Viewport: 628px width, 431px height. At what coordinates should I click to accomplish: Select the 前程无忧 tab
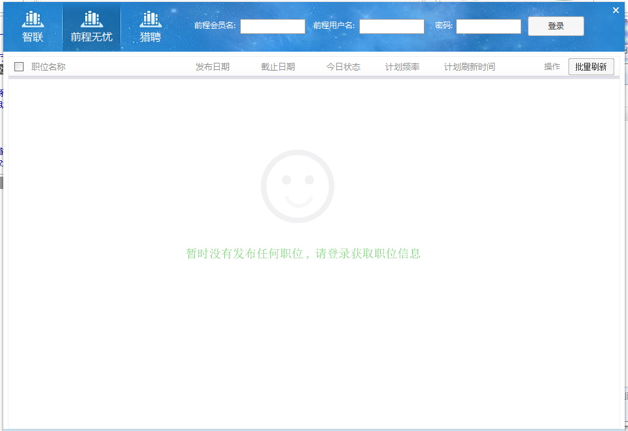click(92, 27)
